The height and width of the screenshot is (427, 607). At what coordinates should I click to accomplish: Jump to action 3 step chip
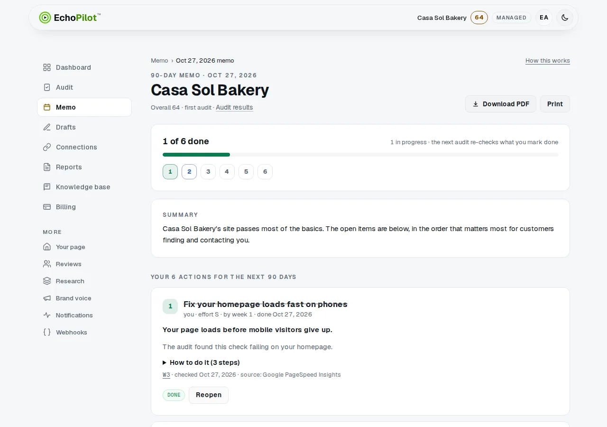pos(208,172)
